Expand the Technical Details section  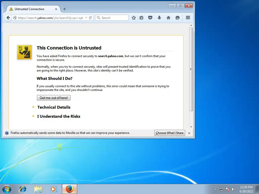click(x=54, y=107)
